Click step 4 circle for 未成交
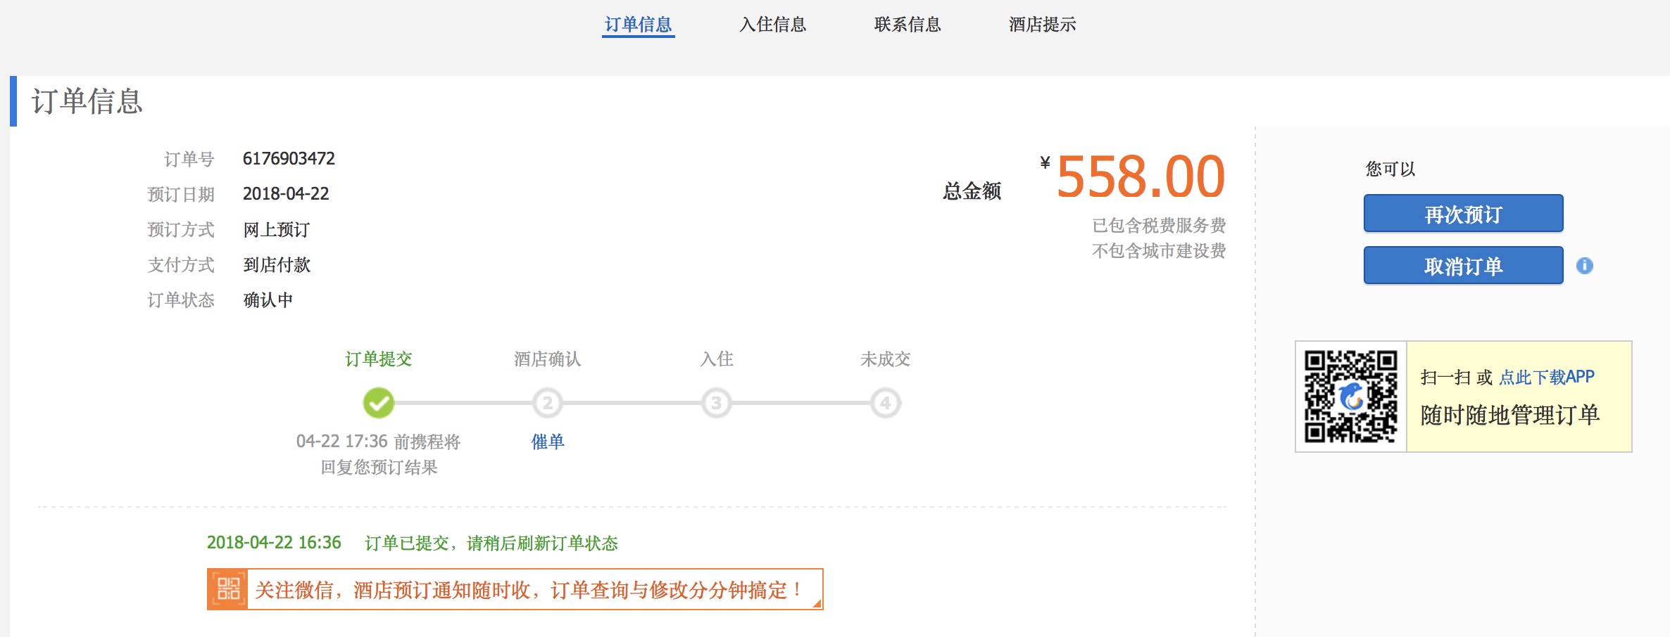The image size is (1670, 637). point(885,403)
